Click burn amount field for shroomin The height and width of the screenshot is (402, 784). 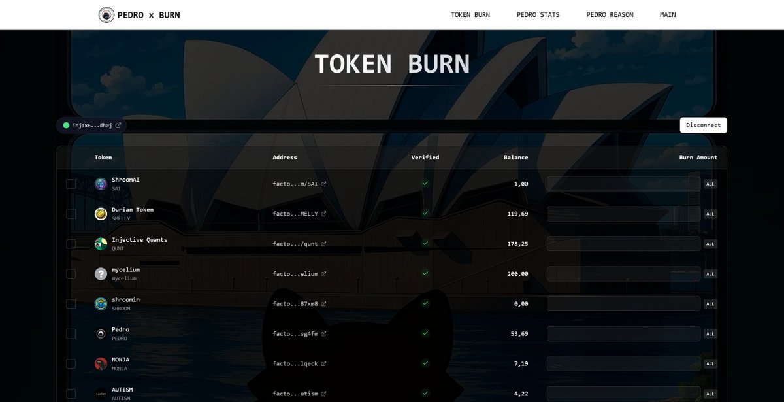click(624, 304)
